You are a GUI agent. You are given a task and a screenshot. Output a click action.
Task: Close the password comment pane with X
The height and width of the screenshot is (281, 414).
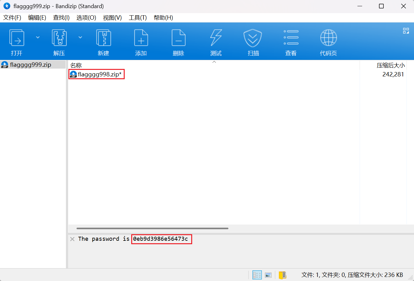(x=72, y=239)
